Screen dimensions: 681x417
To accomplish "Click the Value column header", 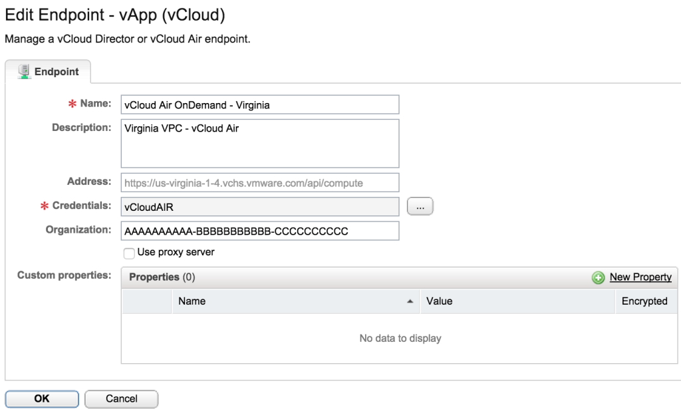I will point(439,301).
